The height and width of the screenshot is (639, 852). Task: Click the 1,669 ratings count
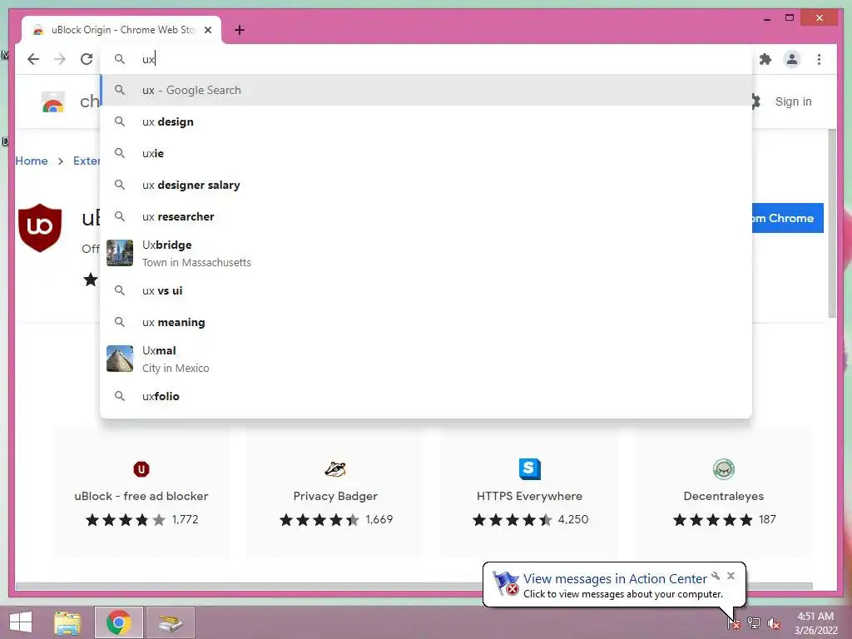(379, 519)
